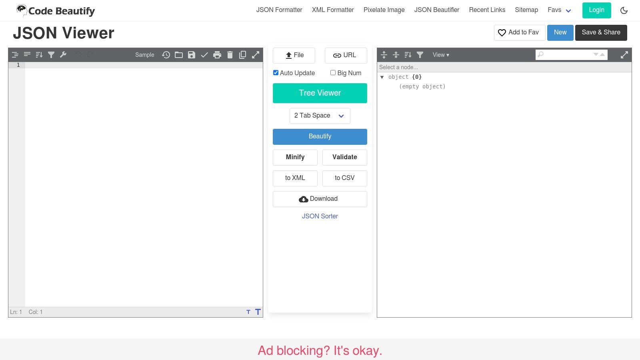
Task: Click the Tree Viewer button
Action: click(x=320, y=93)
